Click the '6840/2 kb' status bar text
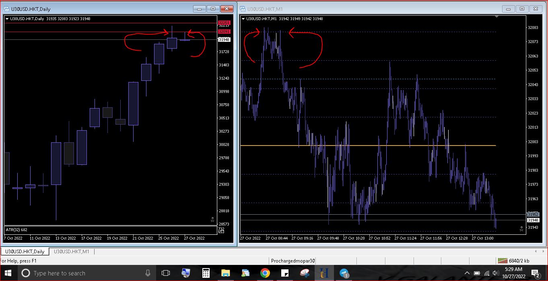This screenshot has width=548, height=281. (519, 260)
